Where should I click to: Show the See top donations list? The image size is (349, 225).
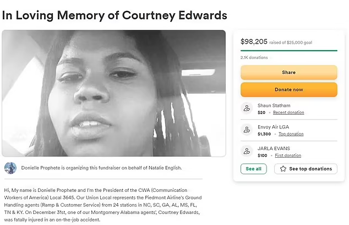tap(306, 169)
